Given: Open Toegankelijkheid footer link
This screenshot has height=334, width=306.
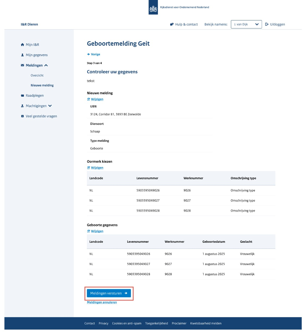Looking at the screenshot, I should coord(157,324).
